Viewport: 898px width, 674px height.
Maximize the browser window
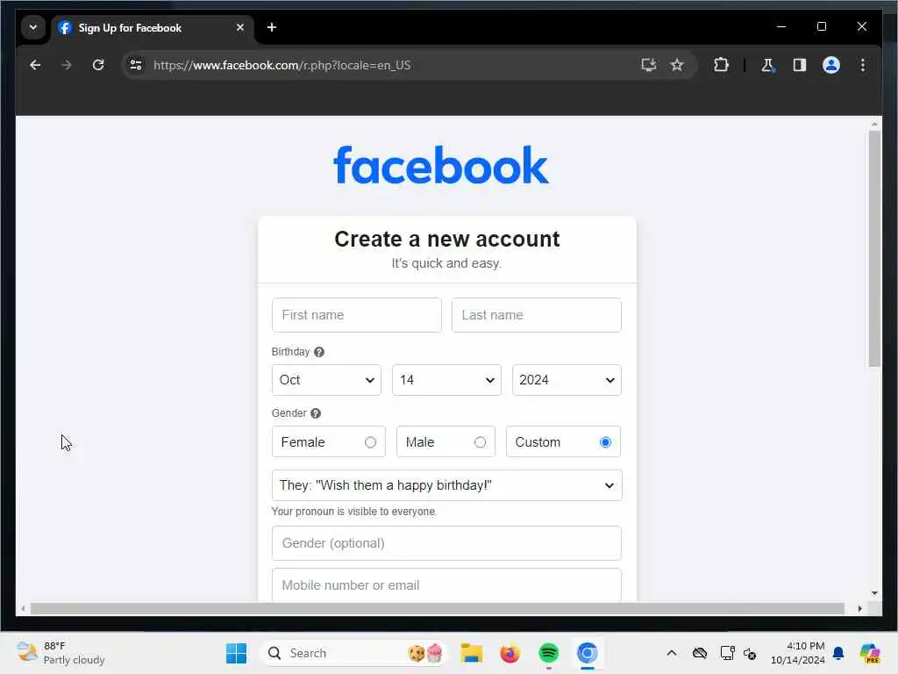[821, 26]
